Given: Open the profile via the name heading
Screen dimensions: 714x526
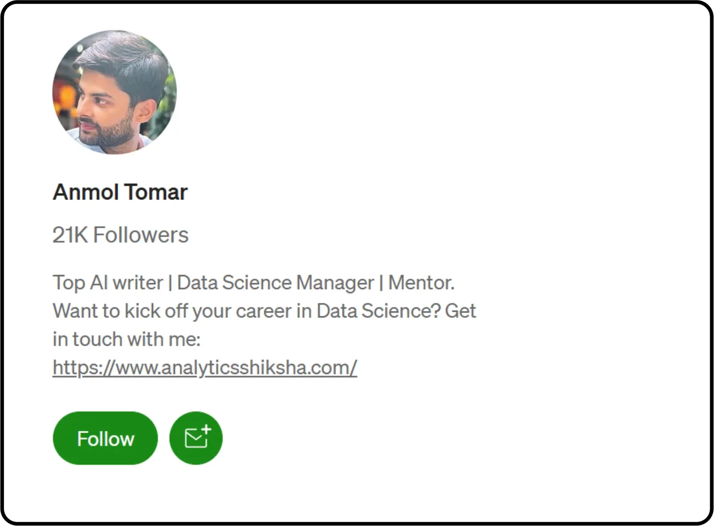Looking at the screenshot, I should coord(120,192).
